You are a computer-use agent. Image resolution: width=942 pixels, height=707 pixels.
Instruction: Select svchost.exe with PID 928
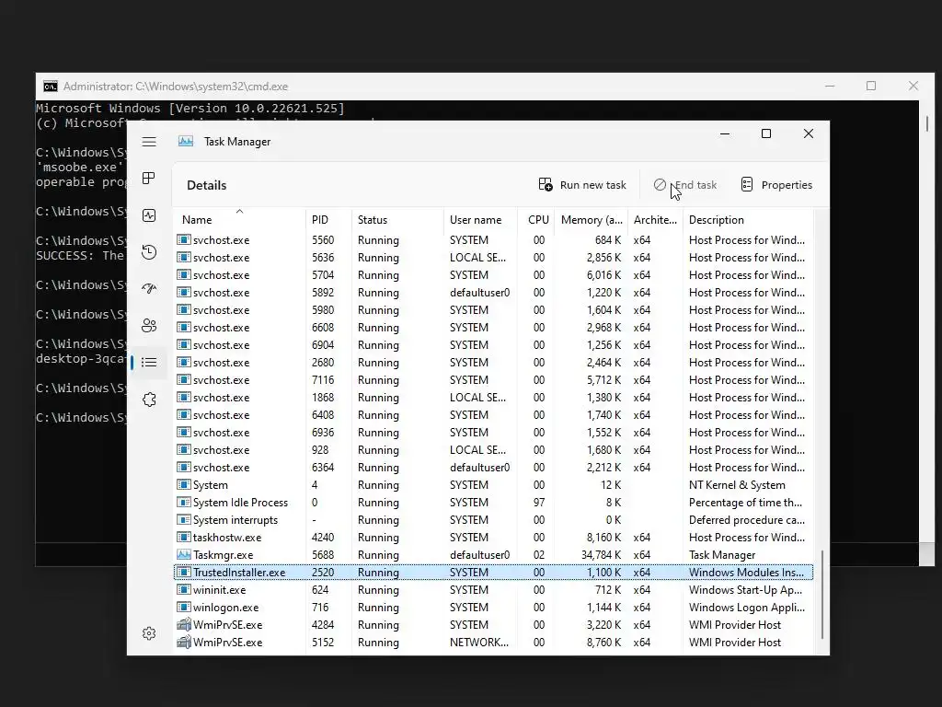pos(493,449)
